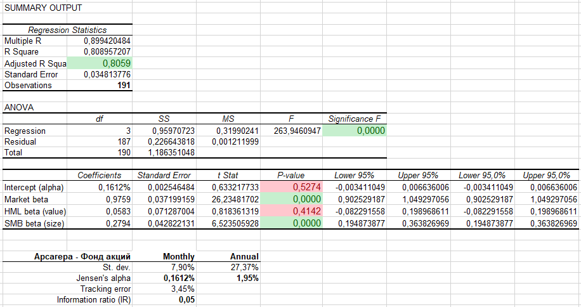Image resolution: width=581 pixels, height=307 pixels.
Task: Select the Information ratio (IR) label
Action: click(x=94, y=299)
